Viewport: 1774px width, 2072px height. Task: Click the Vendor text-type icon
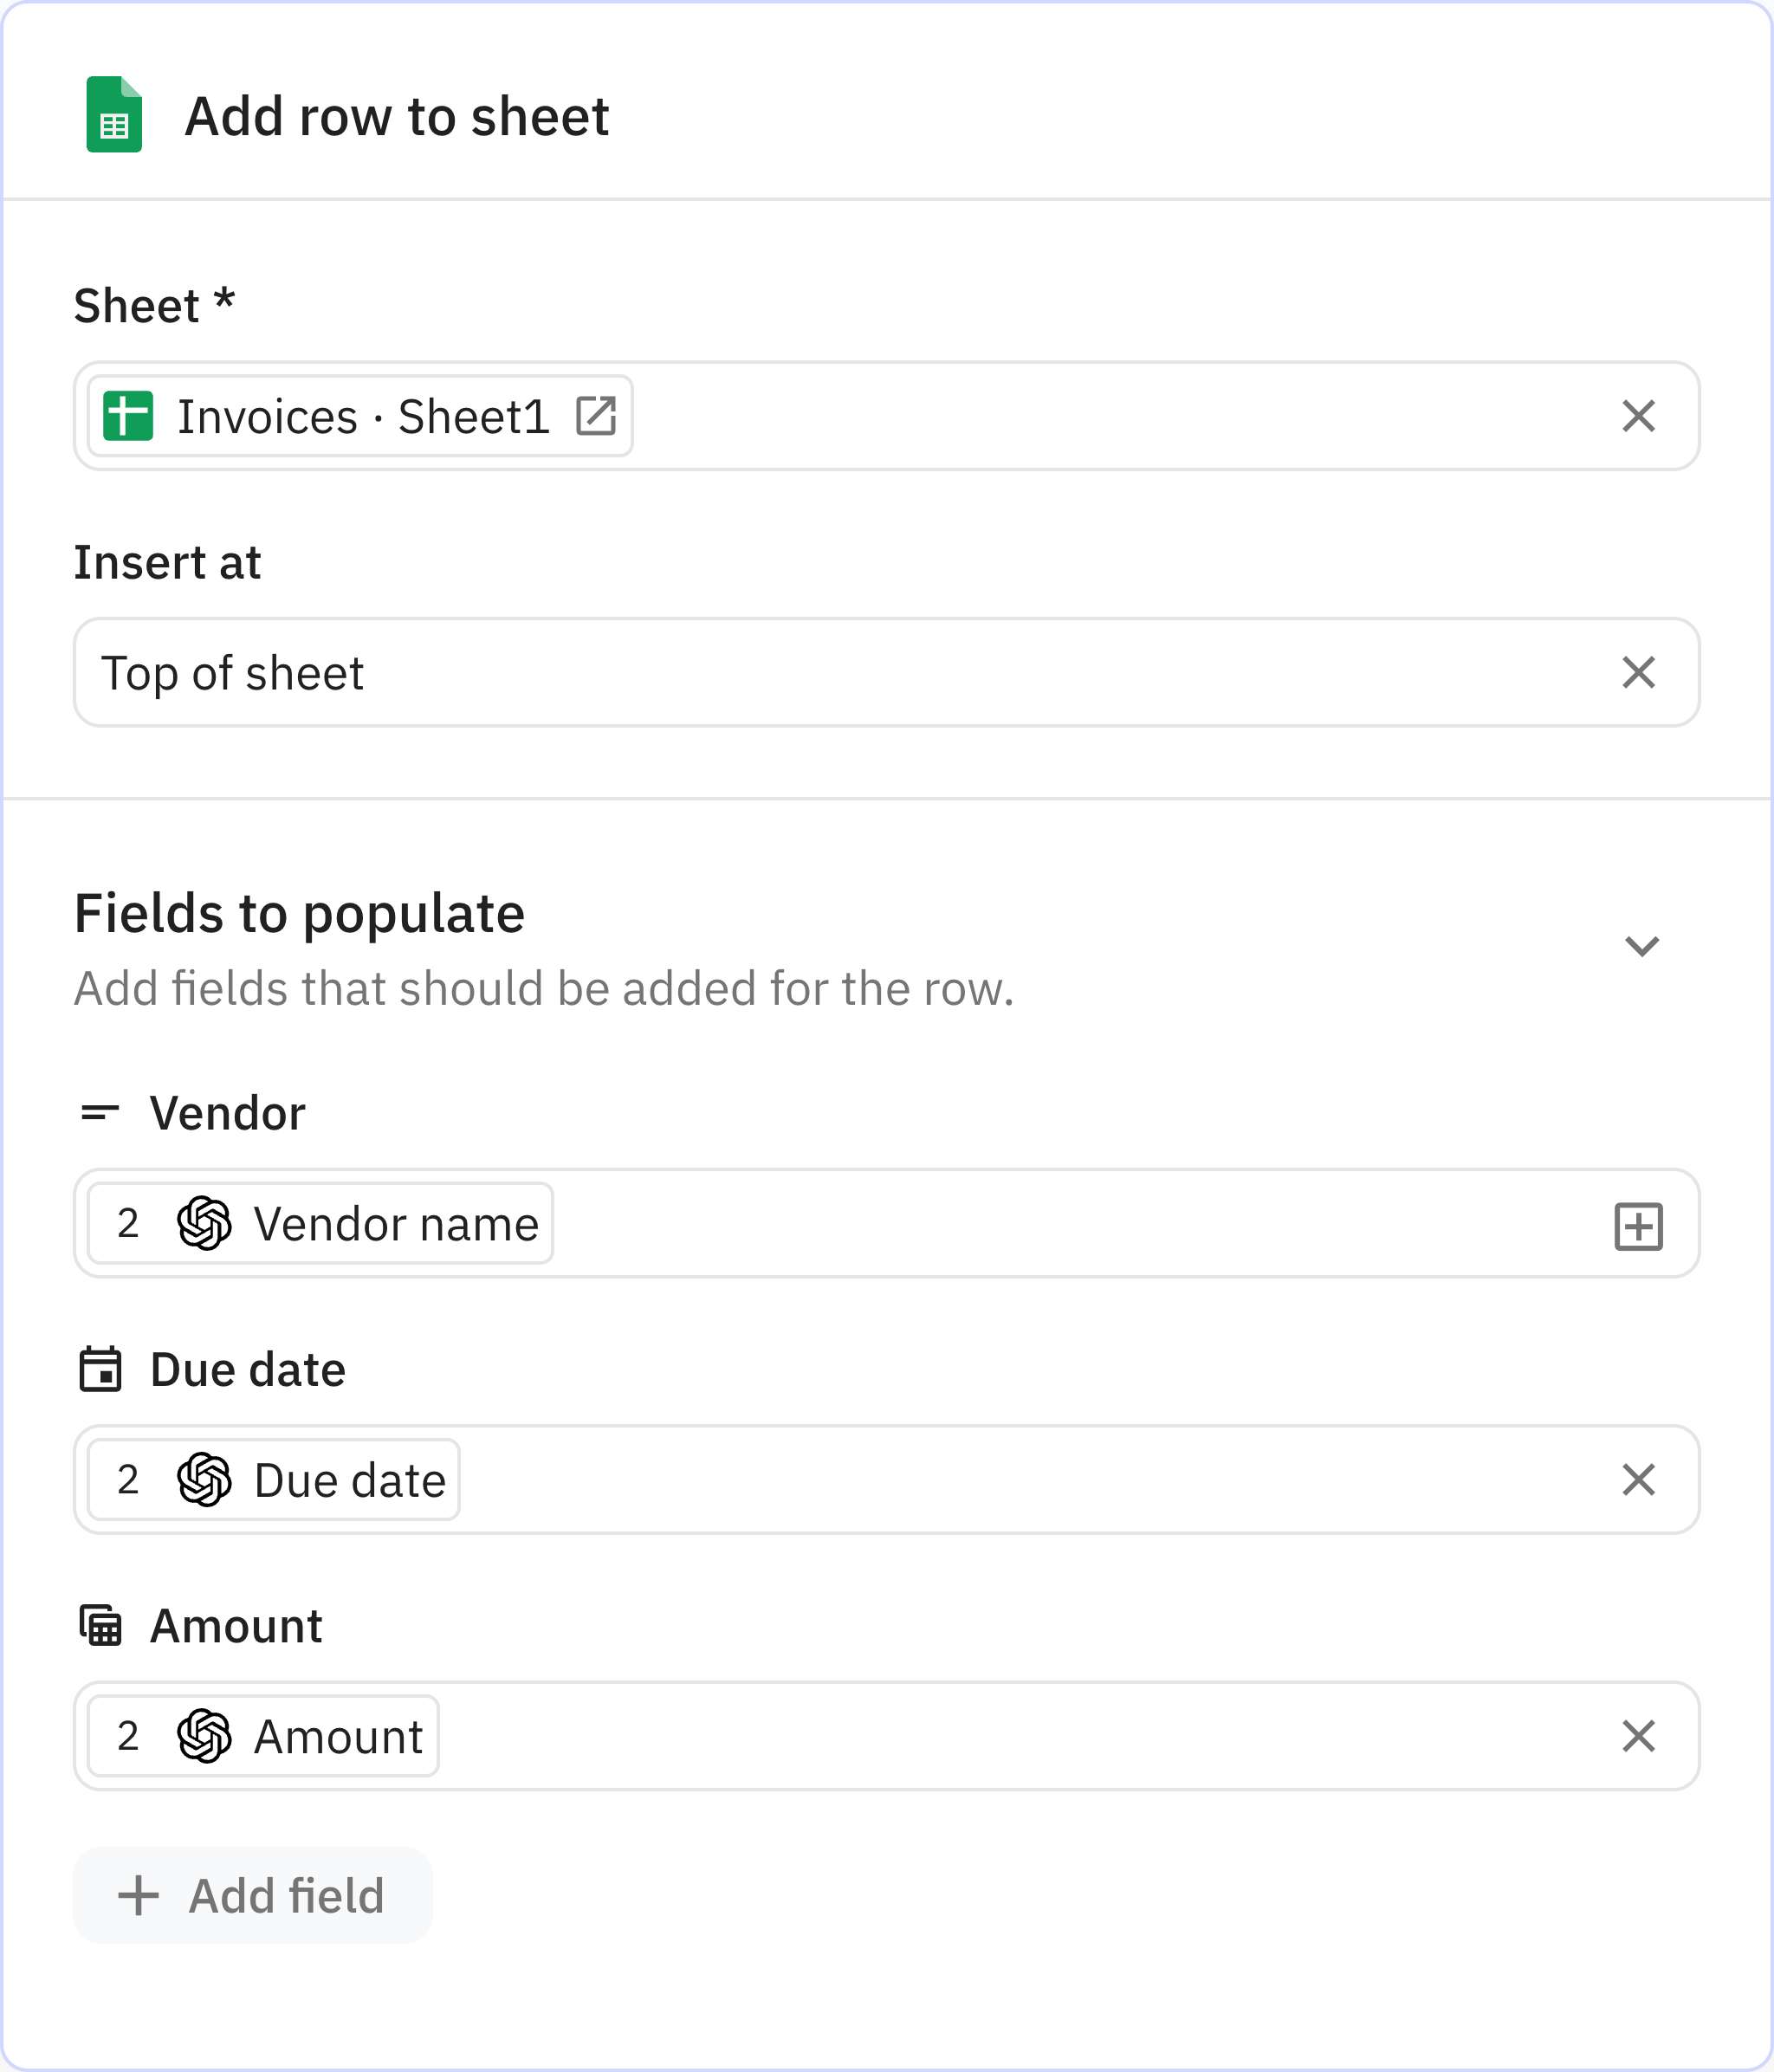(100, 1113)
